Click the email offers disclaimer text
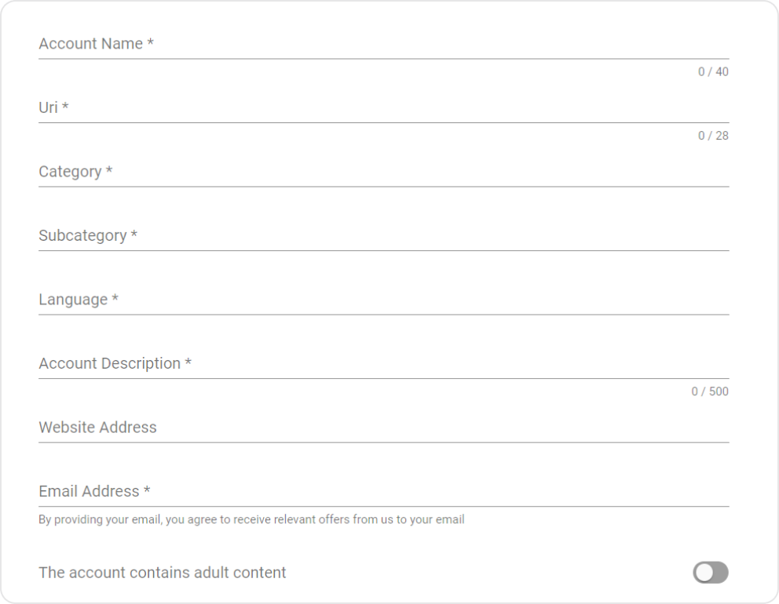This screenshot has height=604, width=779. tap(251, 519)
